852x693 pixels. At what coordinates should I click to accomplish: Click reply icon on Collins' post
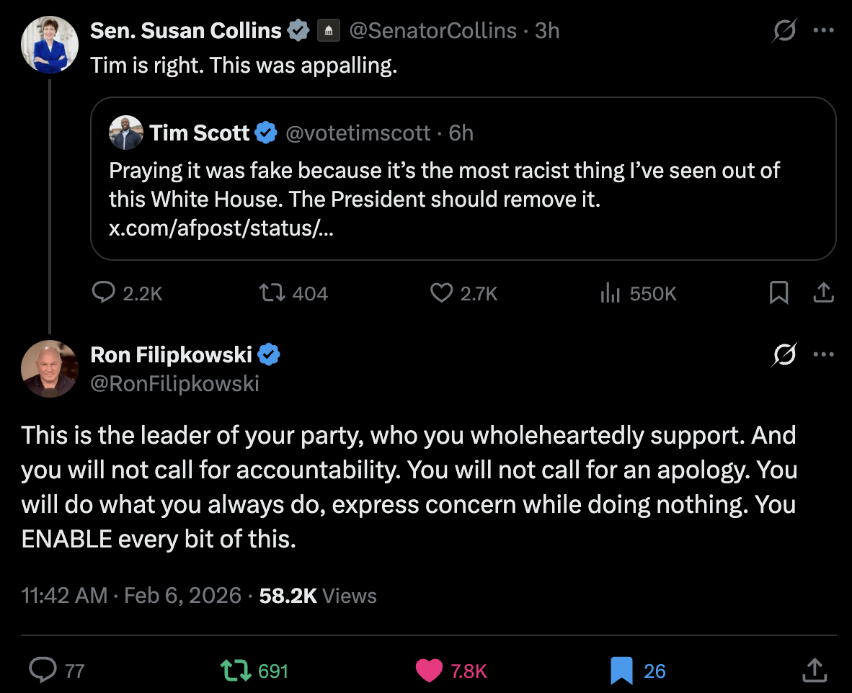click(x=105, y=293)
